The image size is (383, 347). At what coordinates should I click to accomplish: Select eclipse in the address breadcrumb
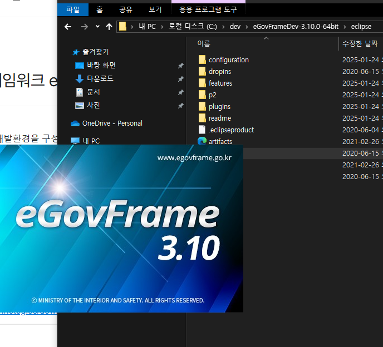pos(361,26)
